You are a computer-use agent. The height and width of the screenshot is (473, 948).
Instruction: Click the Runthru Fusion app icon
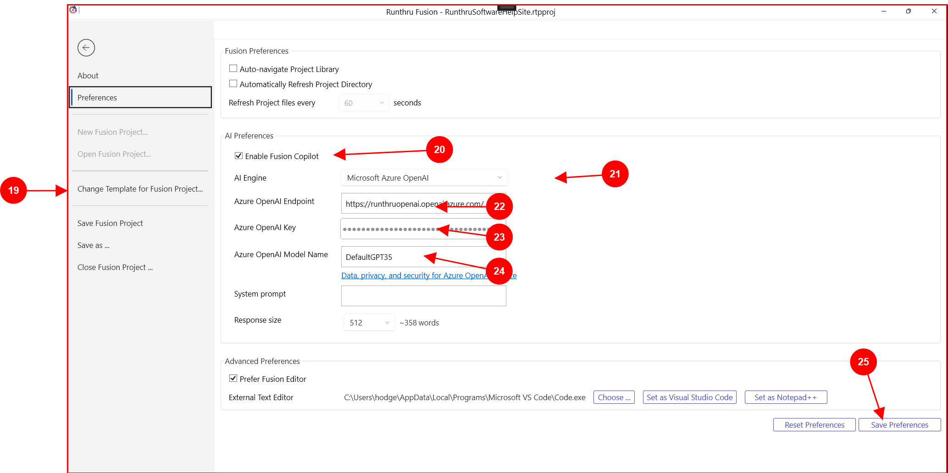73,10
